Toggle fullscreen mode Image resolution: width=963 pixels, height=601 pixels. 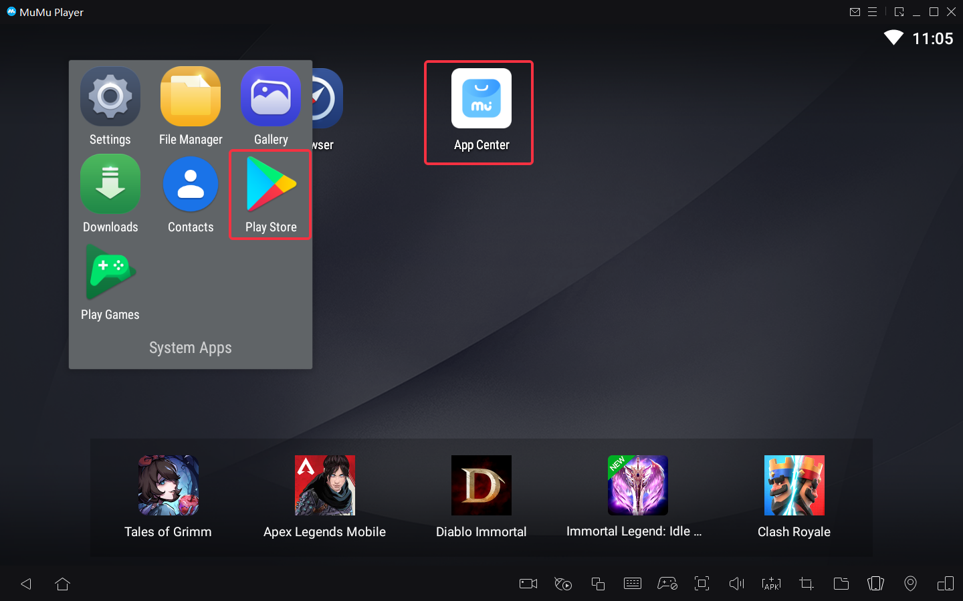click(702, 584)
